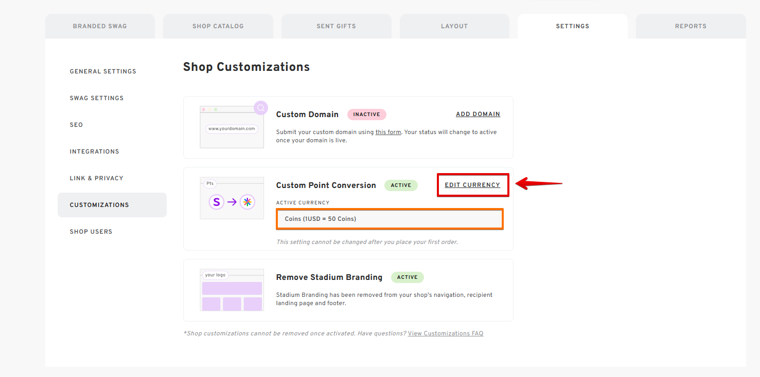Click the Remove Stadium Branding thumbnail
760x377 pixels.
232,290
